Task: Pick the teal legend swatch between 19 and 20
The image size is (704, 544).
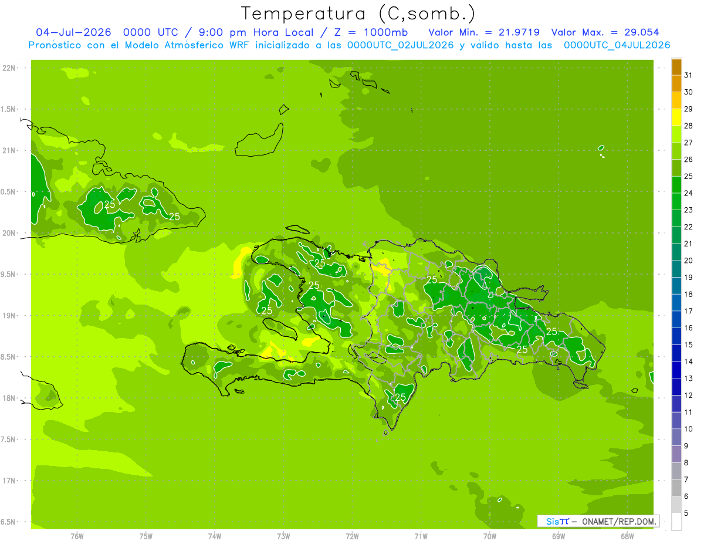Action: coord(676,269)
